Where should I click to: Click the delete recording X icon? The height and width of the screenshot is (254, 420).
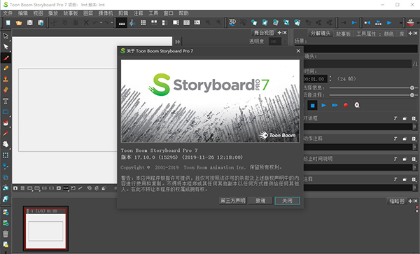point(357,105)
